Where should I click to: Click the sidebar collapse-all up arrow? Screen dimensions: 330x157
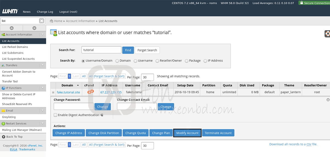[x=12, y=28]
